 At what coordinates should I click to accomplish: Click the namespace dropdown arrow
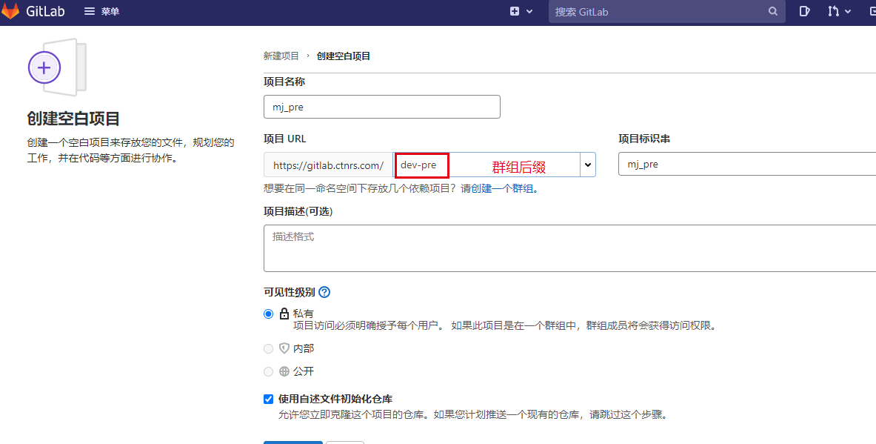tap(588, 165)
